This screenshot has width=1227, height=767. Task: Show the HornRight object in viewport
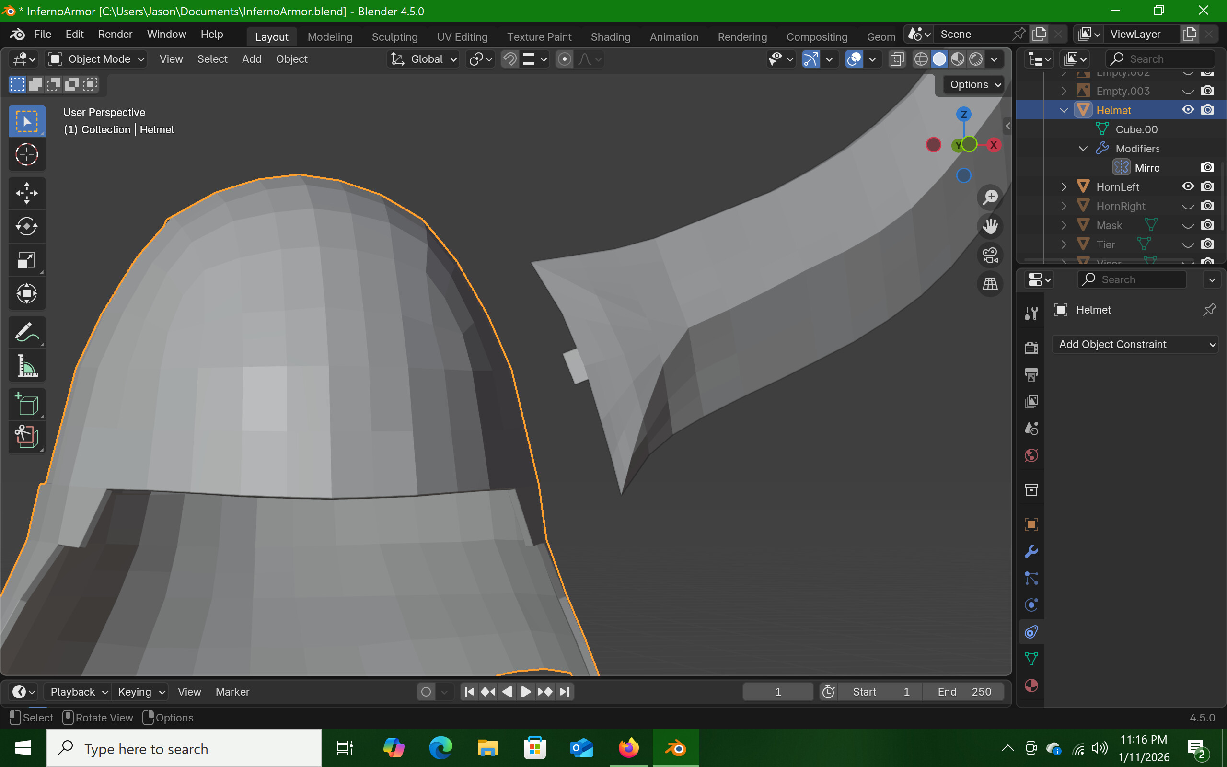(x=1187, y=206)
